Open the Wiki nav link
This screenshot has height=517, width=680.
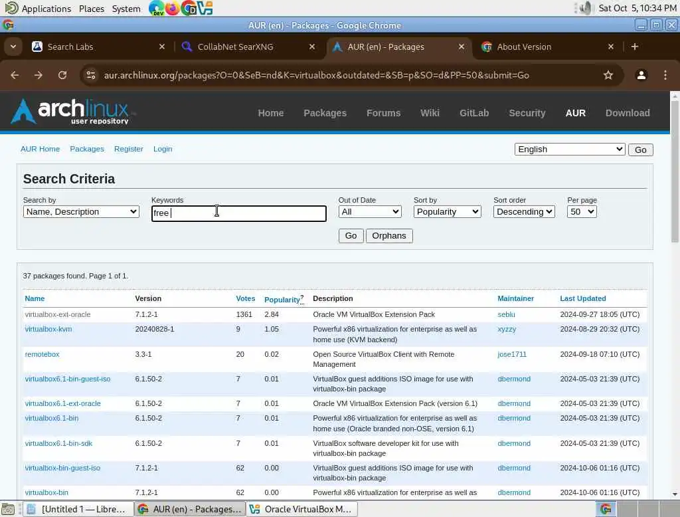click(x=430, y=113)
